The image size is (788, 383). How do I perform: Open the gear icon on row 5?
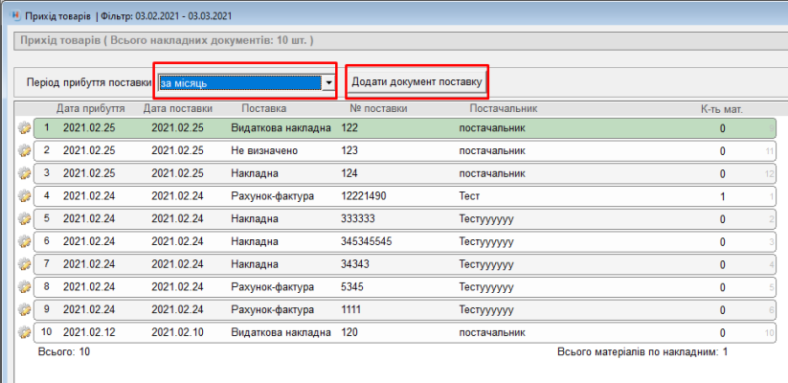click(x=25, y=219)
